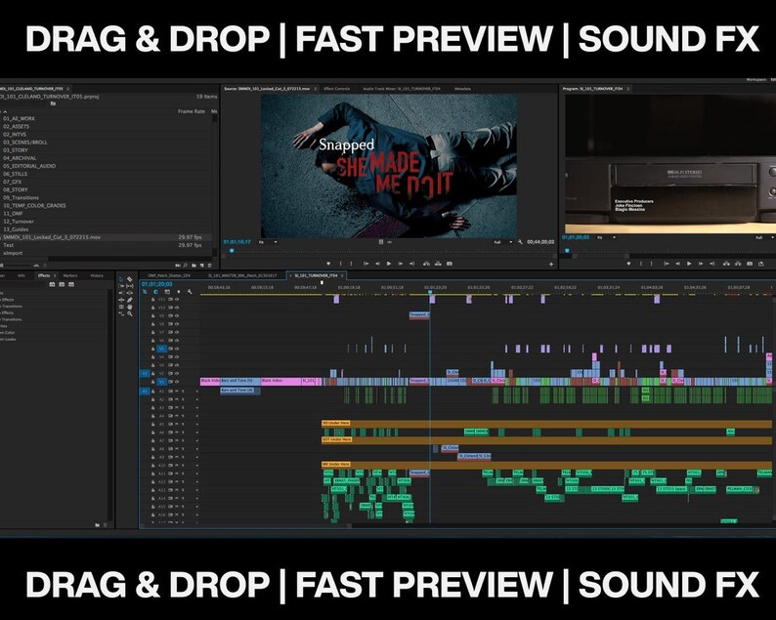Toggle track output for highlighted V5
This screenshot has width=776, height=620.
pyautogui.click(x=177, y=349)
